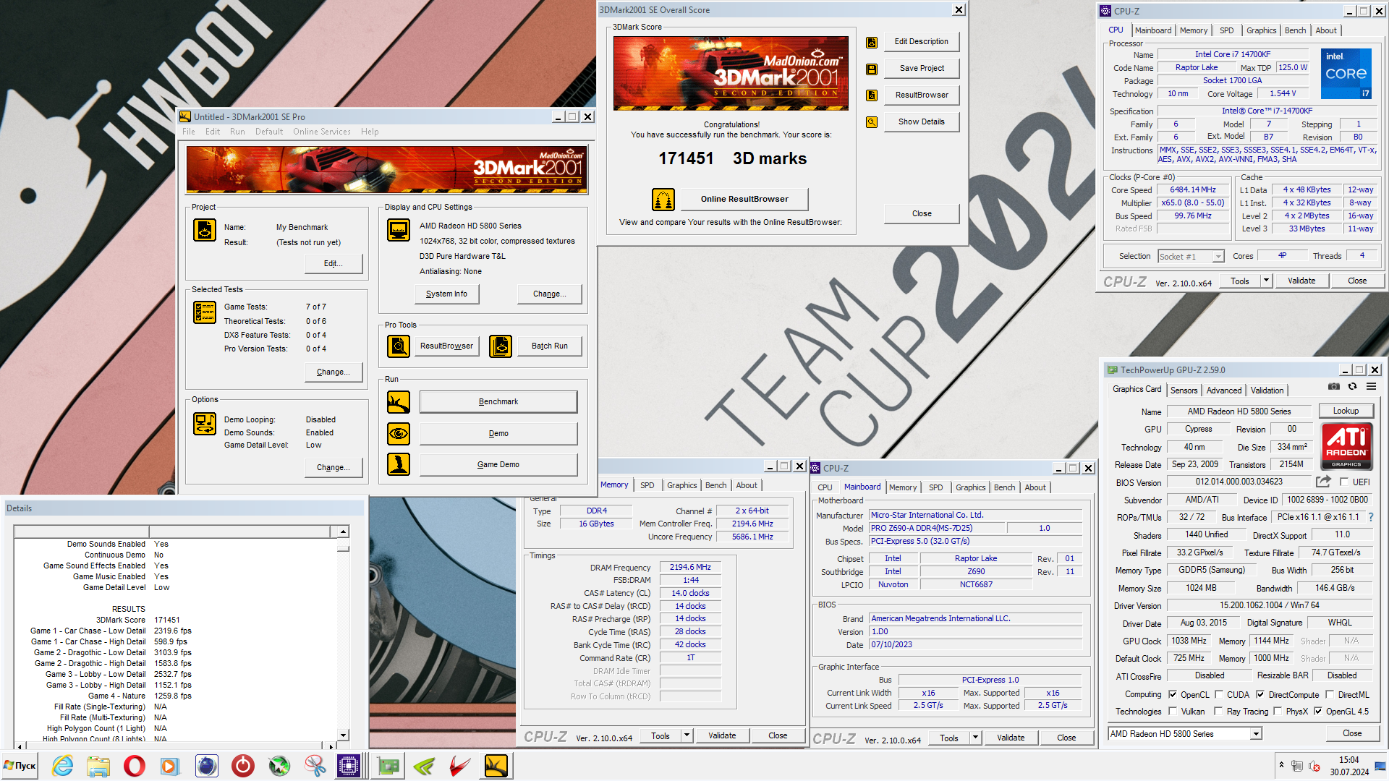Click the 3DMark2001 banner image in score window
This screenshot has width=1389, height=781.
tap(731, 73)
